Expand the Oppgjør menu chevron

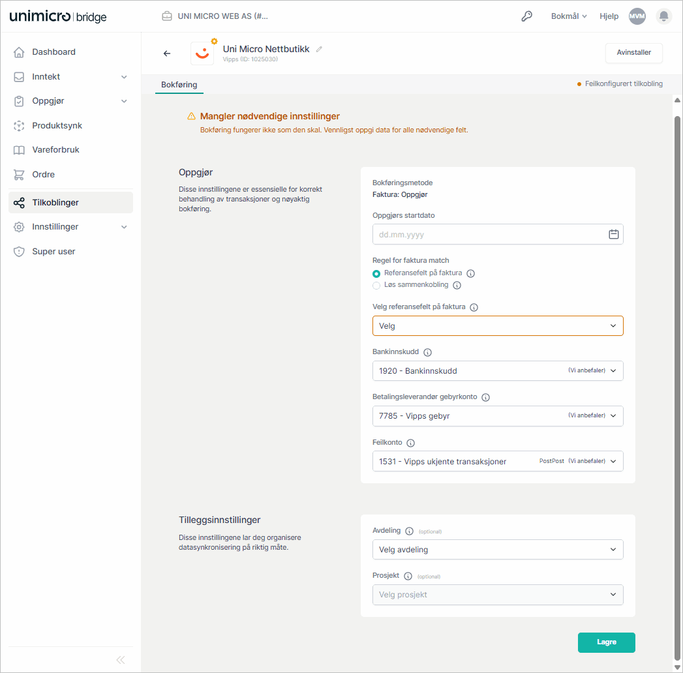point(124,102)
